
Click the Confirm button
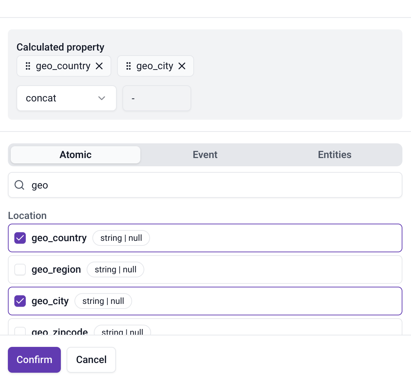tap(34, 360)
